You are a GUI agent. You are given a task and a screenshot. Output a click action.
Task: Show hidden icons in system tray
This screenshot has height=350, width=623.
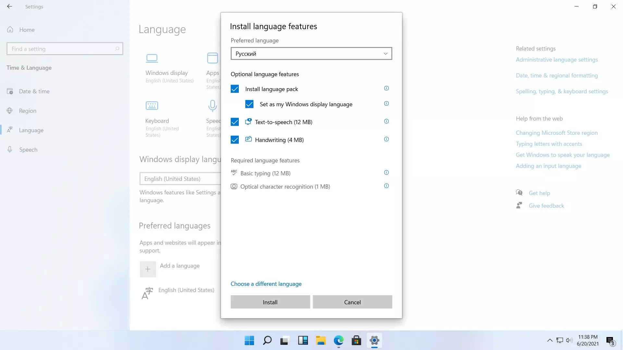point(550,340)
